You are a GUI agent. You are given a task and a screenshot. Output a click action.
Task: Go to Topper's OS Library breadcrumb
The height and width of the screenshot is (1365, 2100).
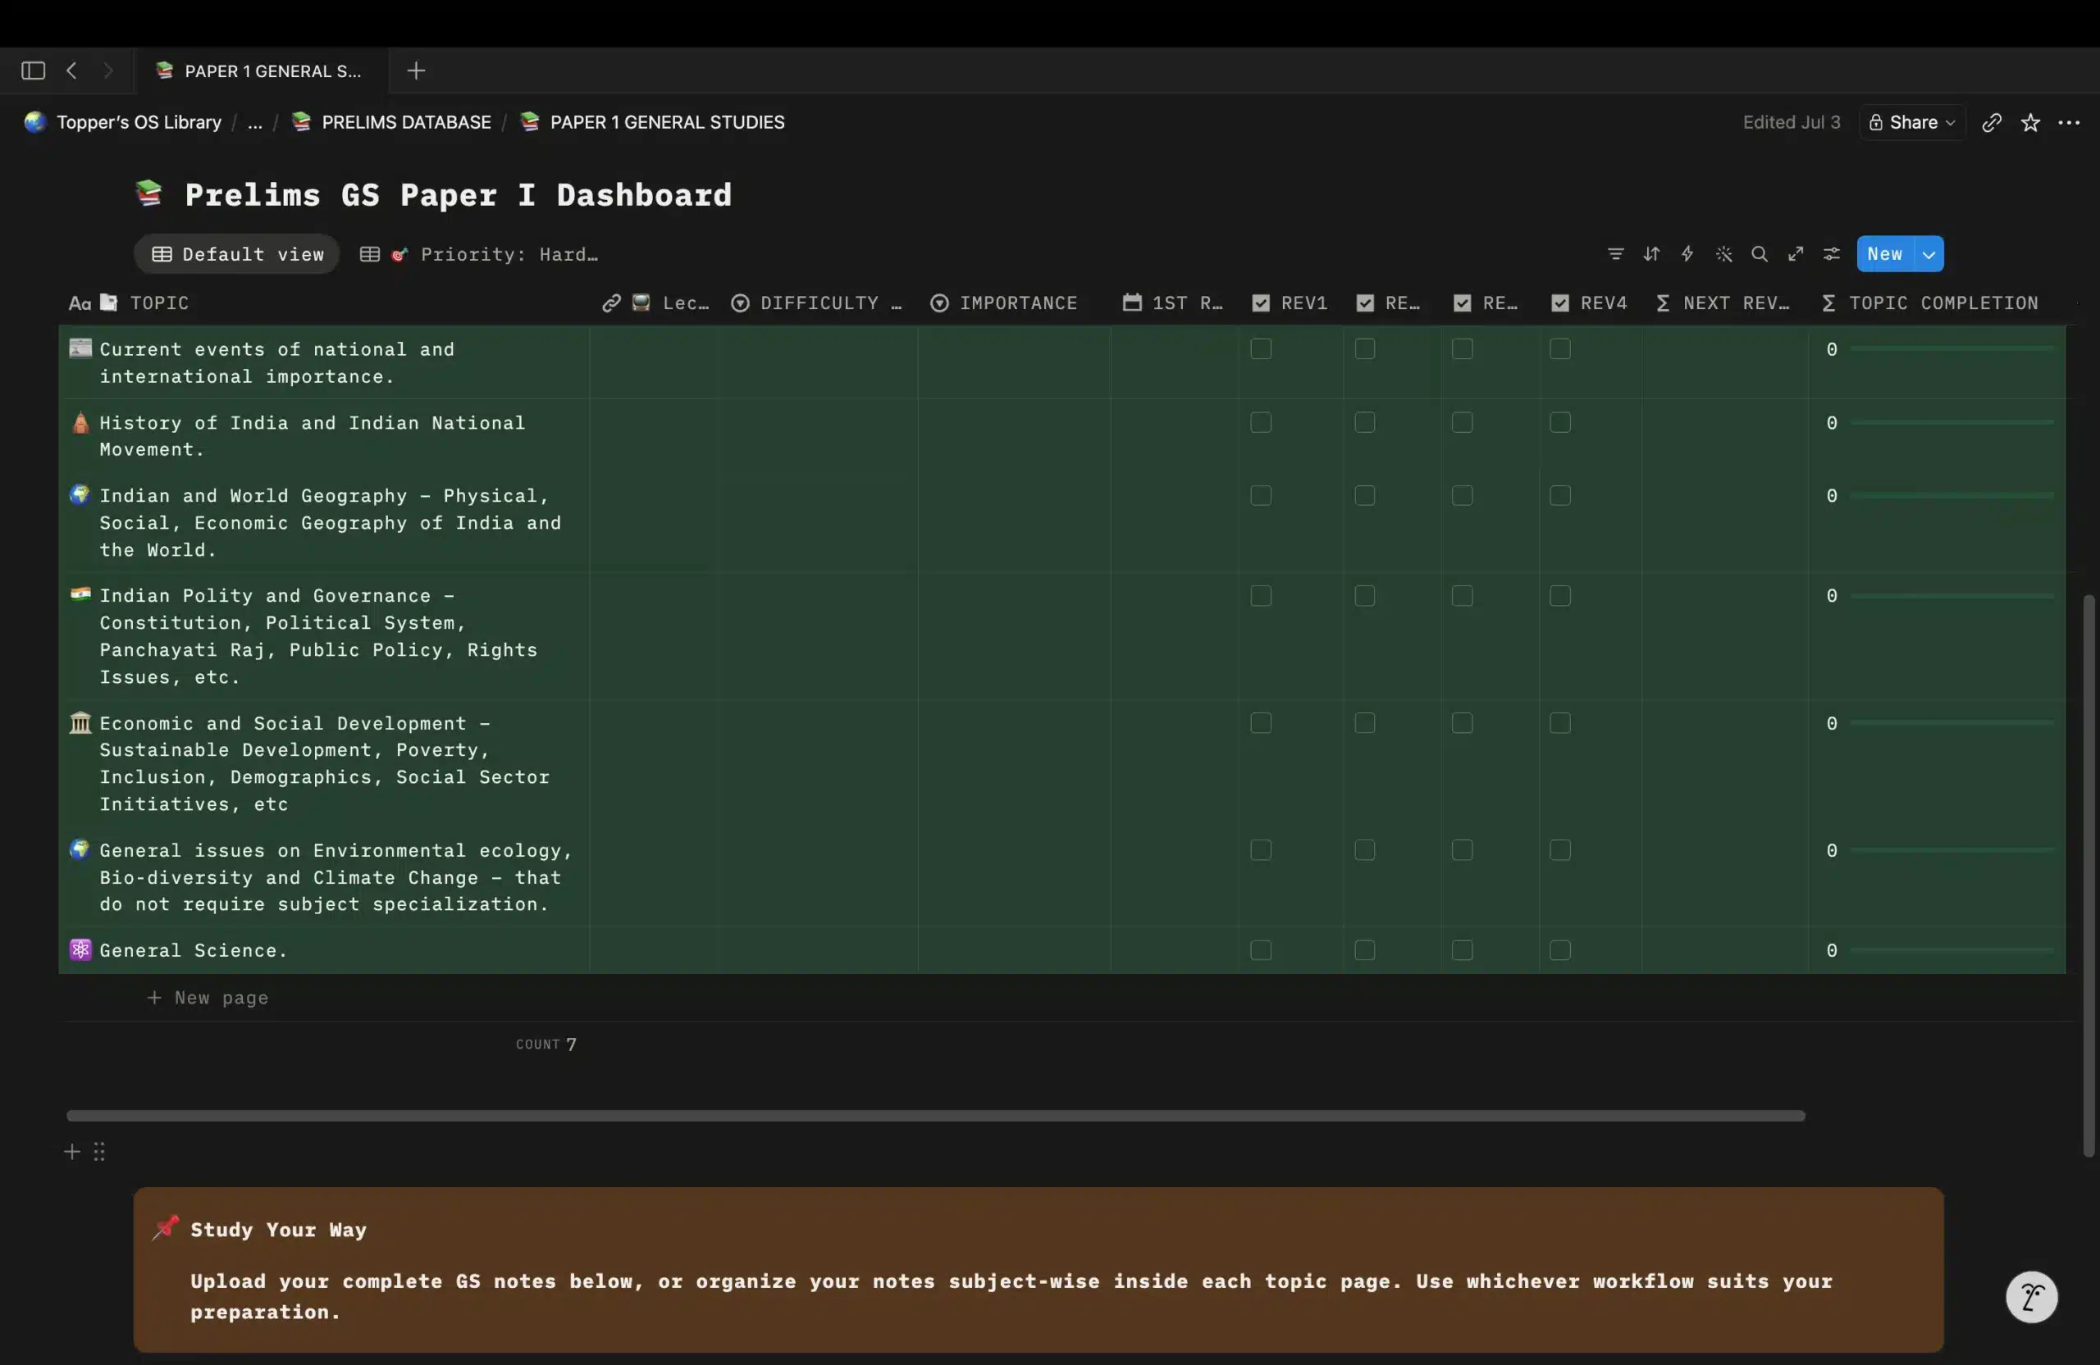124,123
